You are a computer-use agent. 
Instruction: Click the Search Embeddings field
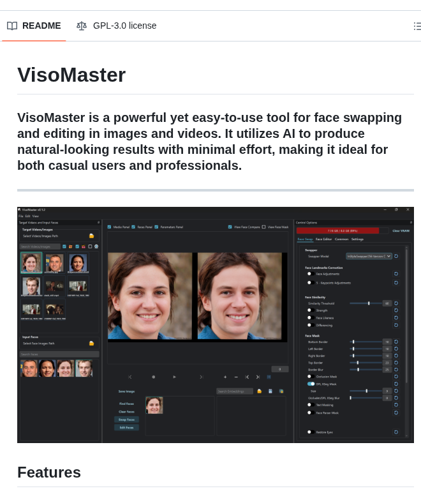click(x=235, y=391)
